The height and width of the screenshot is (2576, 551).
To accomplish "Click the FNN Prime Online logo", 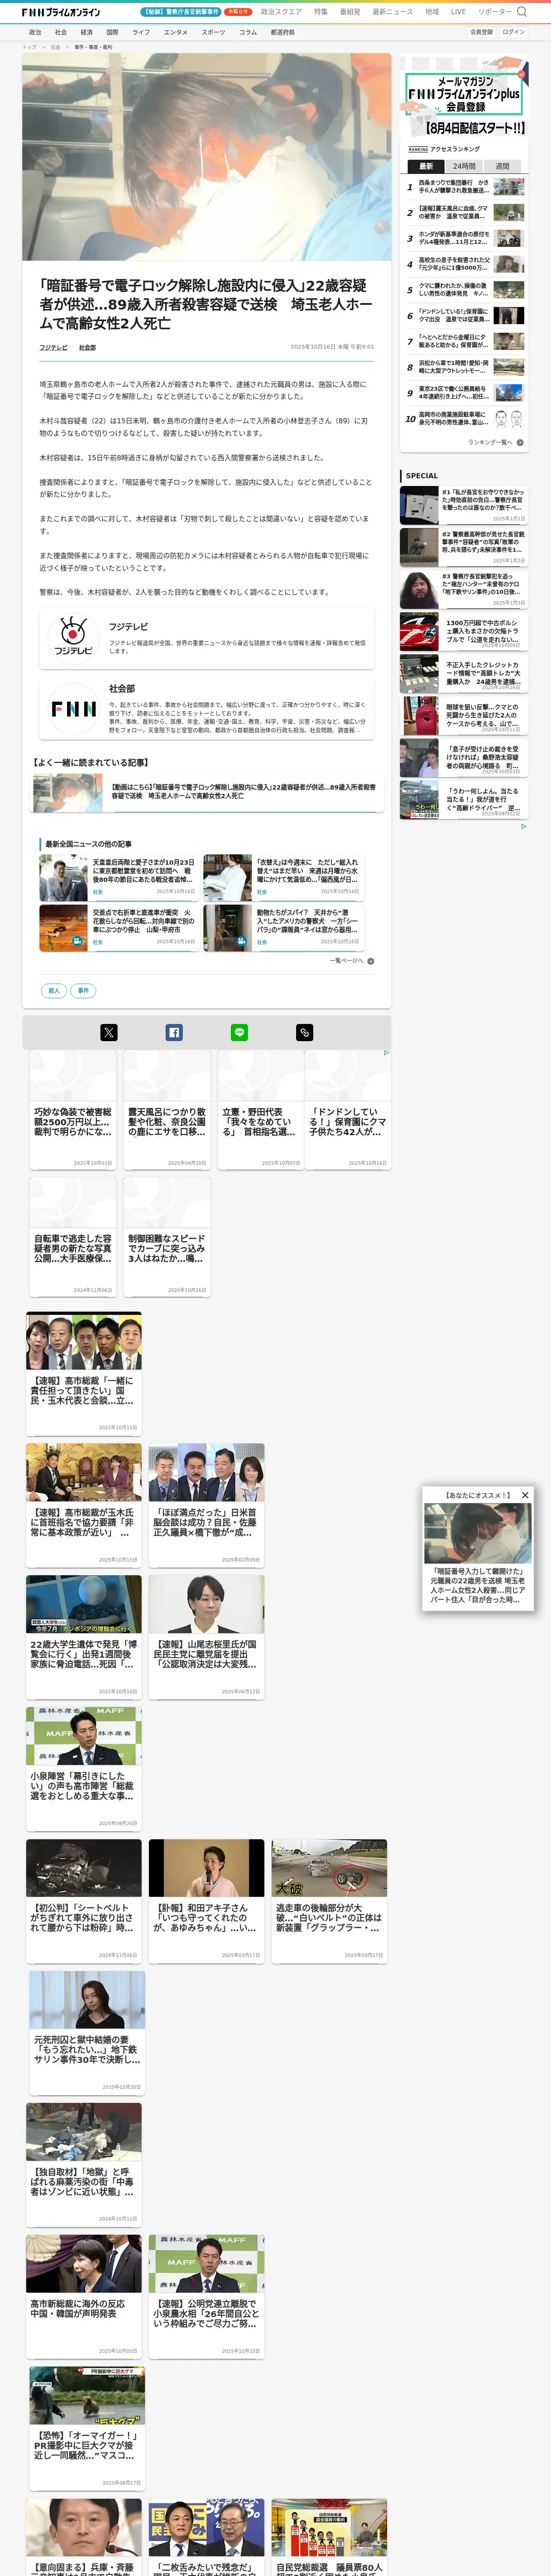I will click(x=60, y=12).
